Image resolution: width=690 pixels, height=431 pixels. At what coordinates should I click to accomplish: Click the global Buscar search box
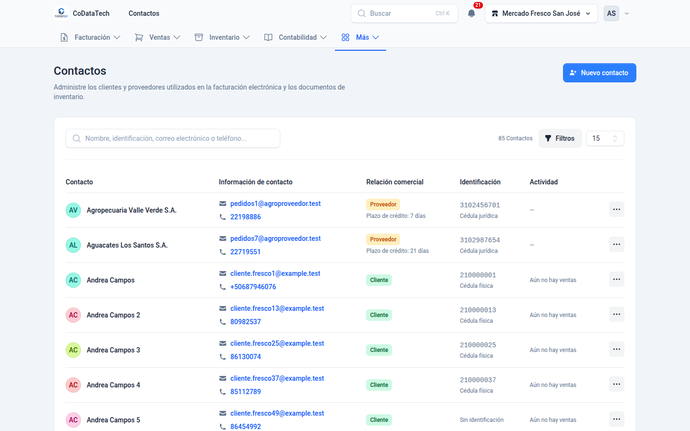click(404, 13)
